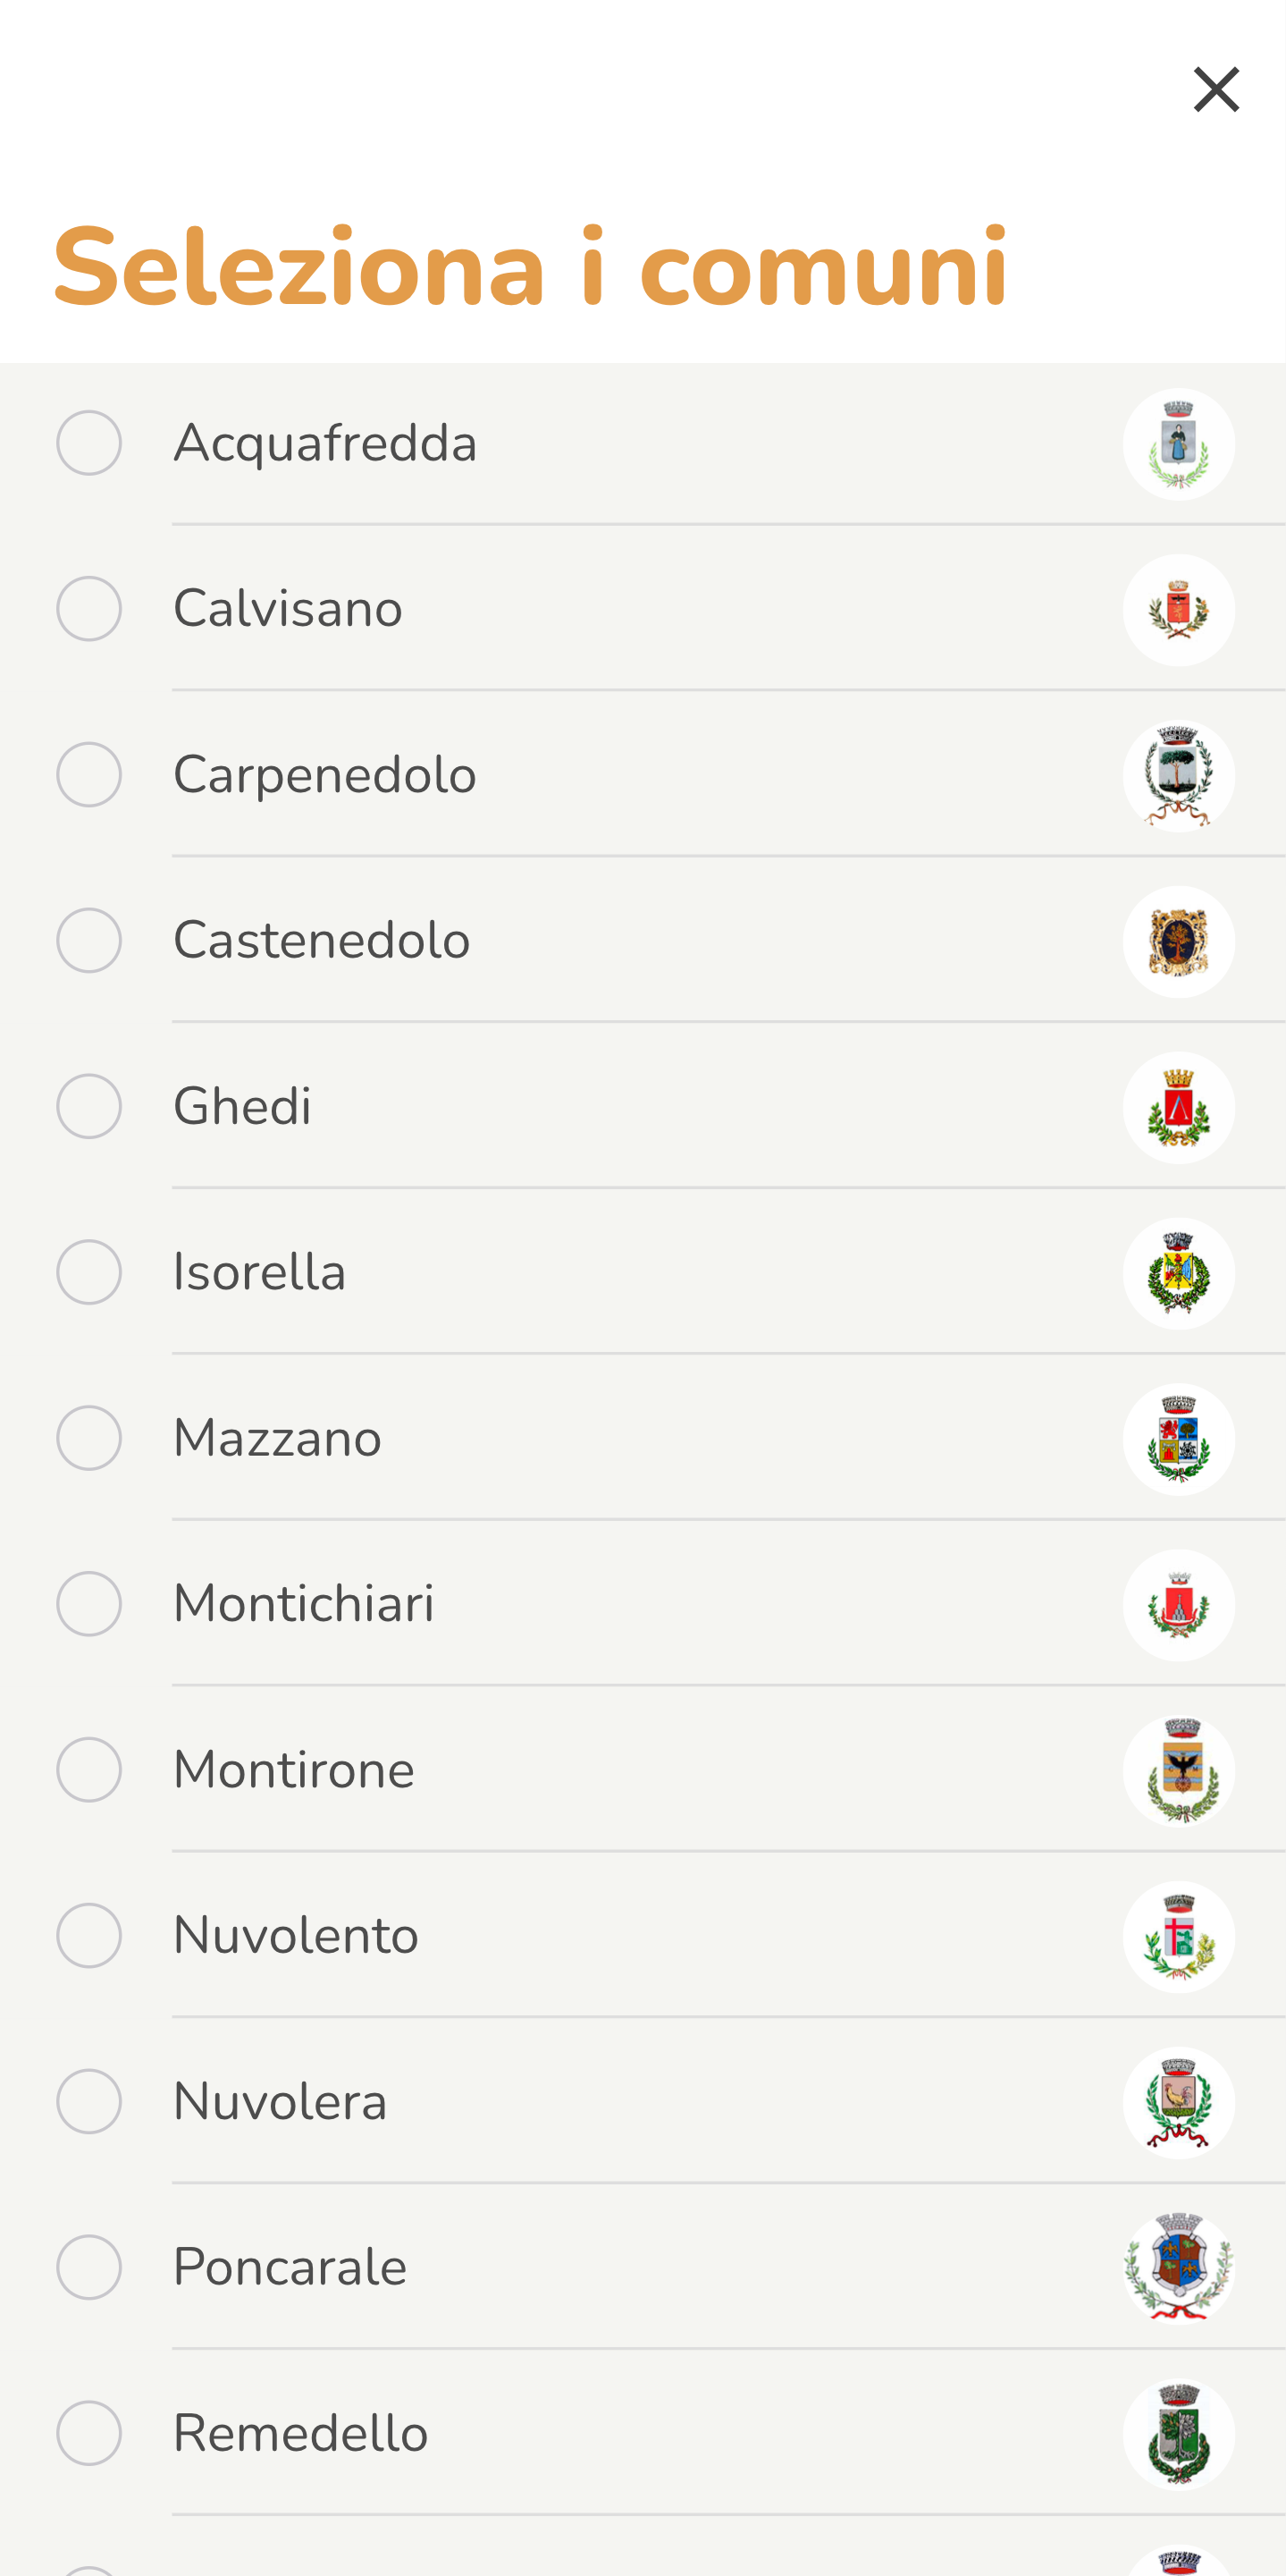Click the Acquafredda coat of arms icon
The height and width of the screenshot is (2576, 1286).
(1178, 444)
